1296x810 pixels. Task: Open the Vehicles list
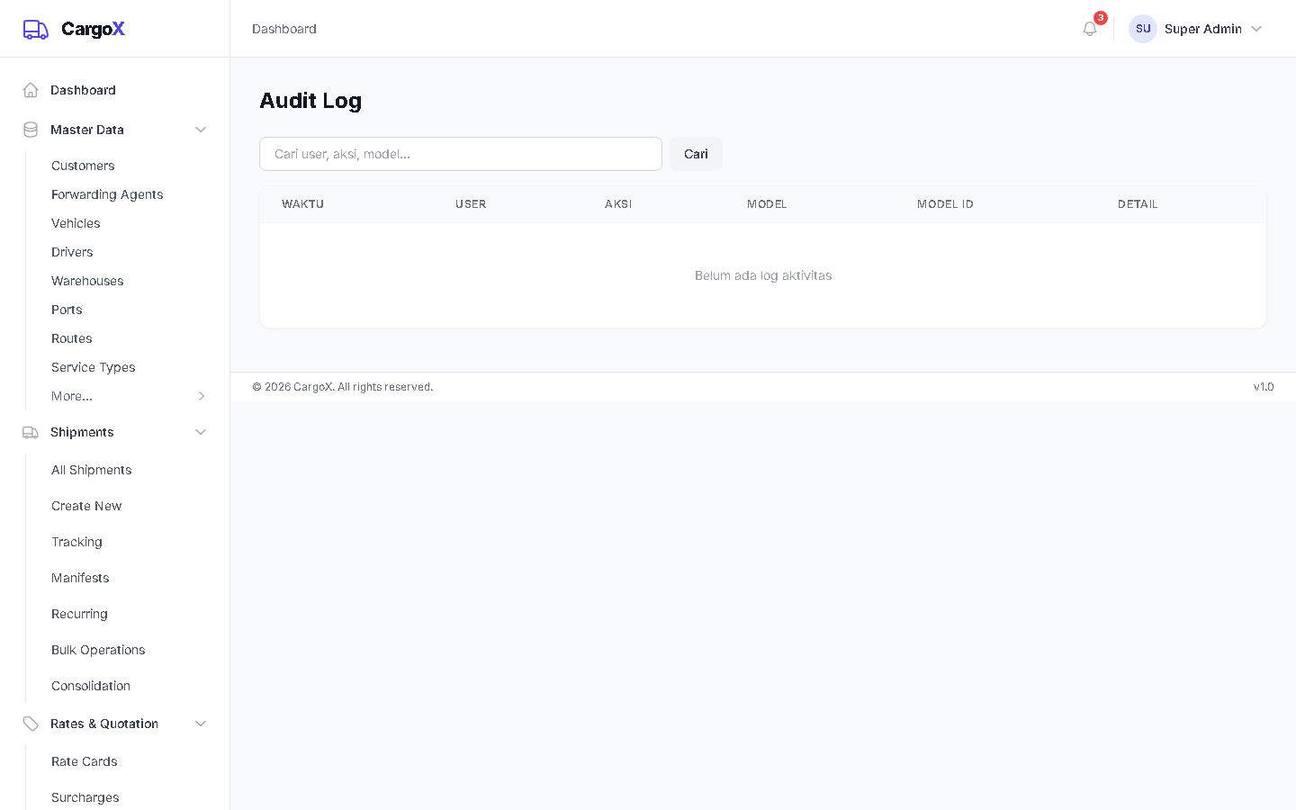[x=76, y=223]
